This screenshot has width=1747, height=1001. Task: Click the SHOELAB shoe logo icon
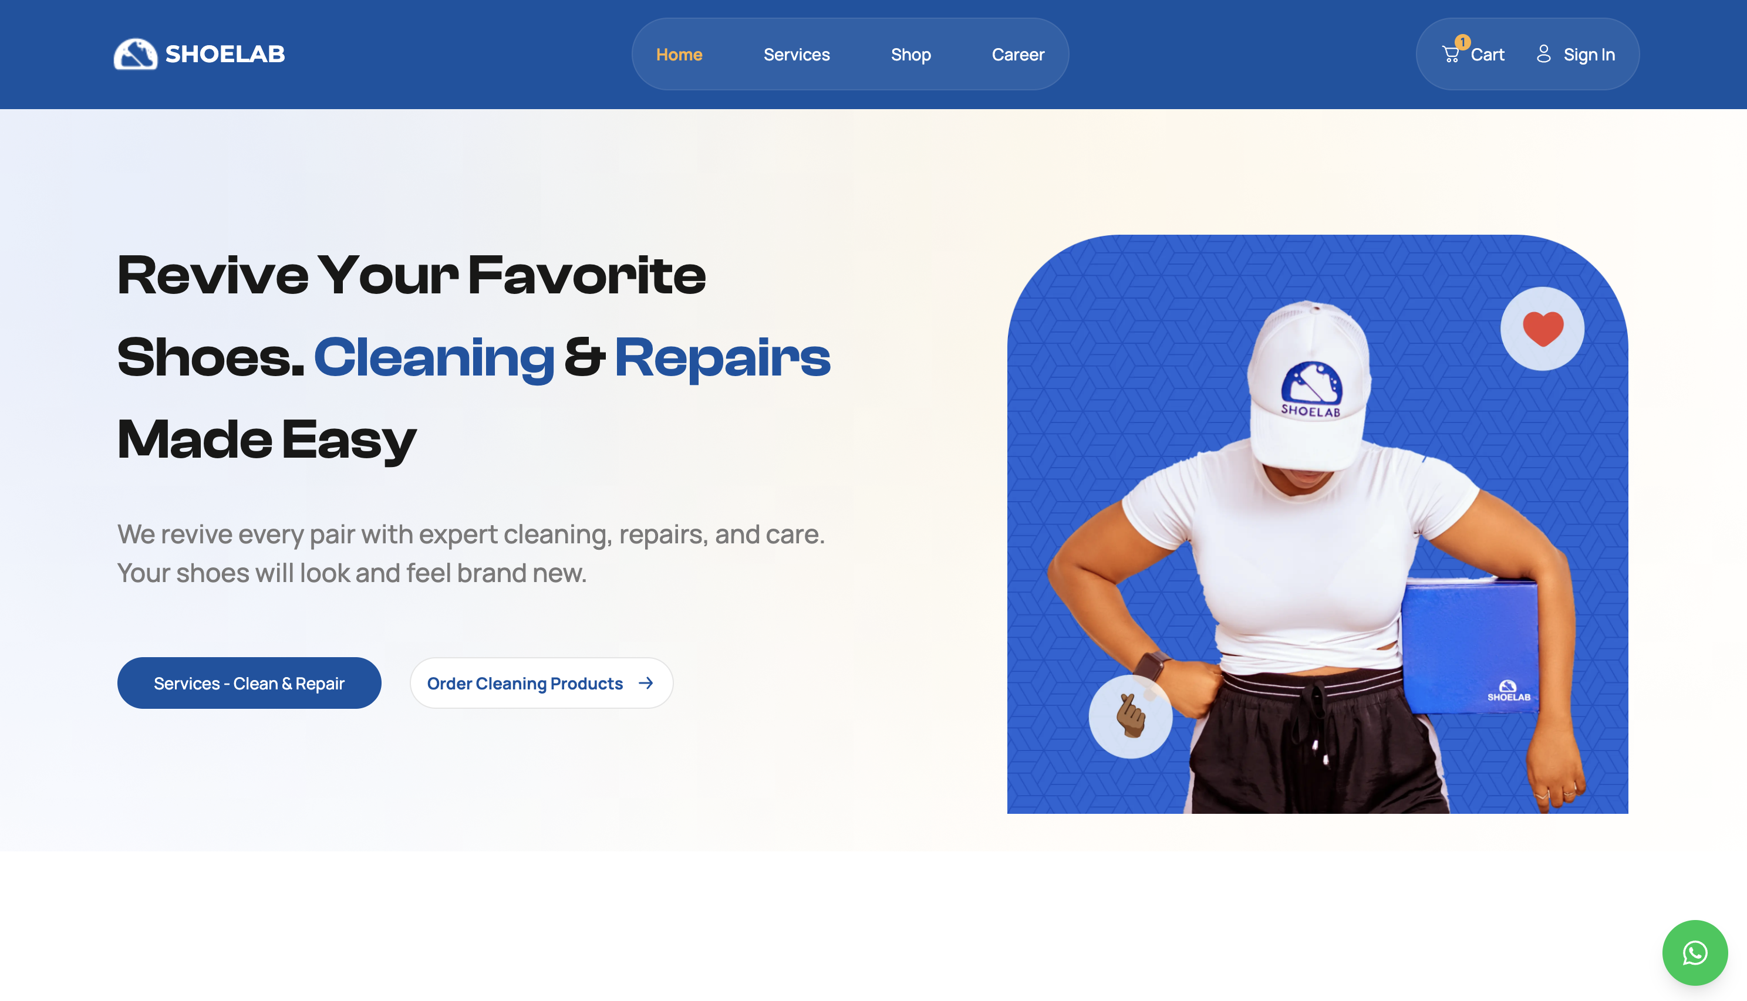coord(136,55)
